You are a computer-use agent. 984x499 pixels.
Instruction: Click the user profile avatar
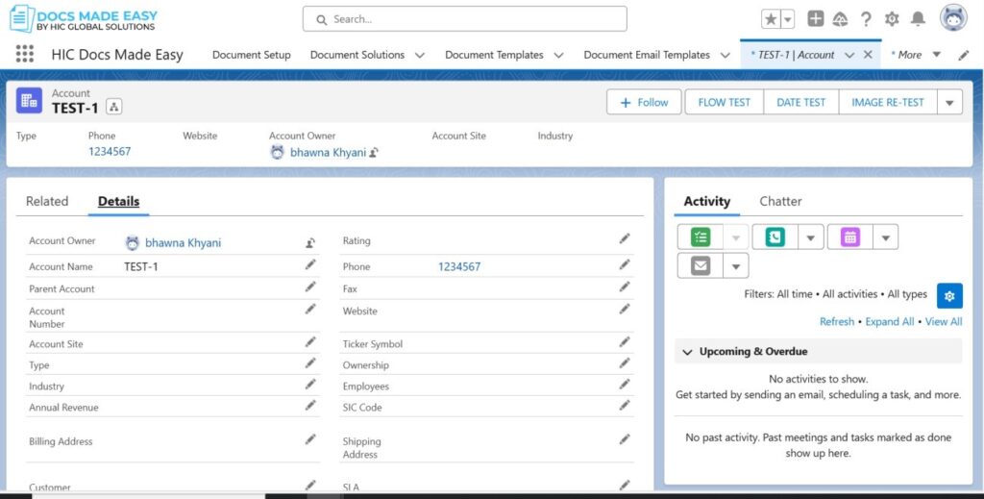click(x=953, y=17)
